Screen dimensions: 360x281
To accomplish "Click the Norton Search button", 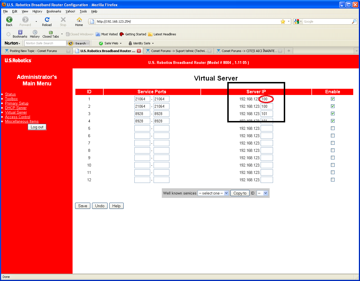I will pyautogui.click(x=78, y=43).
